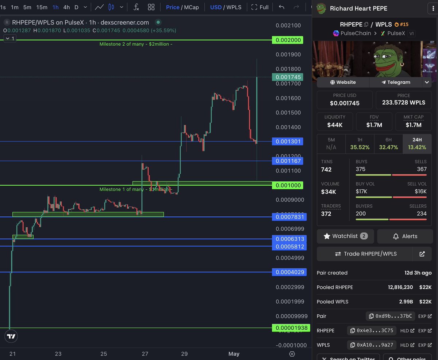The width and height of the screenshot is (438, 360).
Task: Click the 0.002000 Milestone 2 price label
Action: 288,40
